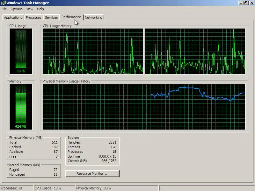Click the CPU Usage 13 % meter
Image resolution: width=255 pixels, height=191 pixels.
pos(21,52)
